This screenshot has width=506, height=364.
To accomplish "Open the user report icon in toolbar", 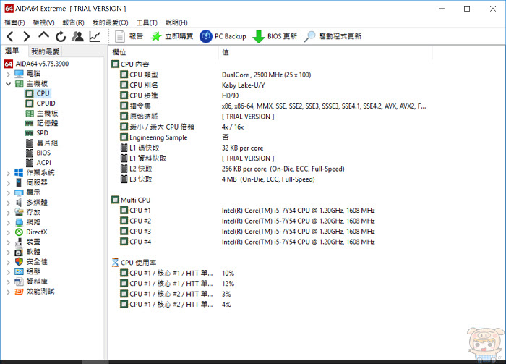I will click(x=77, y=36).
